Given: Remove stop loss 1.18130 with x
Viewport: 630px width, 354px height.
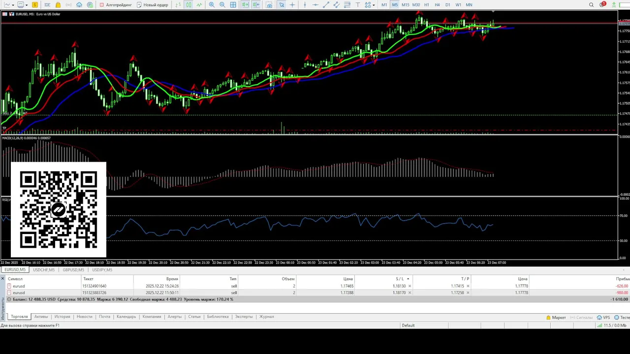Looking at the screenshot, I should click(409, 286).
